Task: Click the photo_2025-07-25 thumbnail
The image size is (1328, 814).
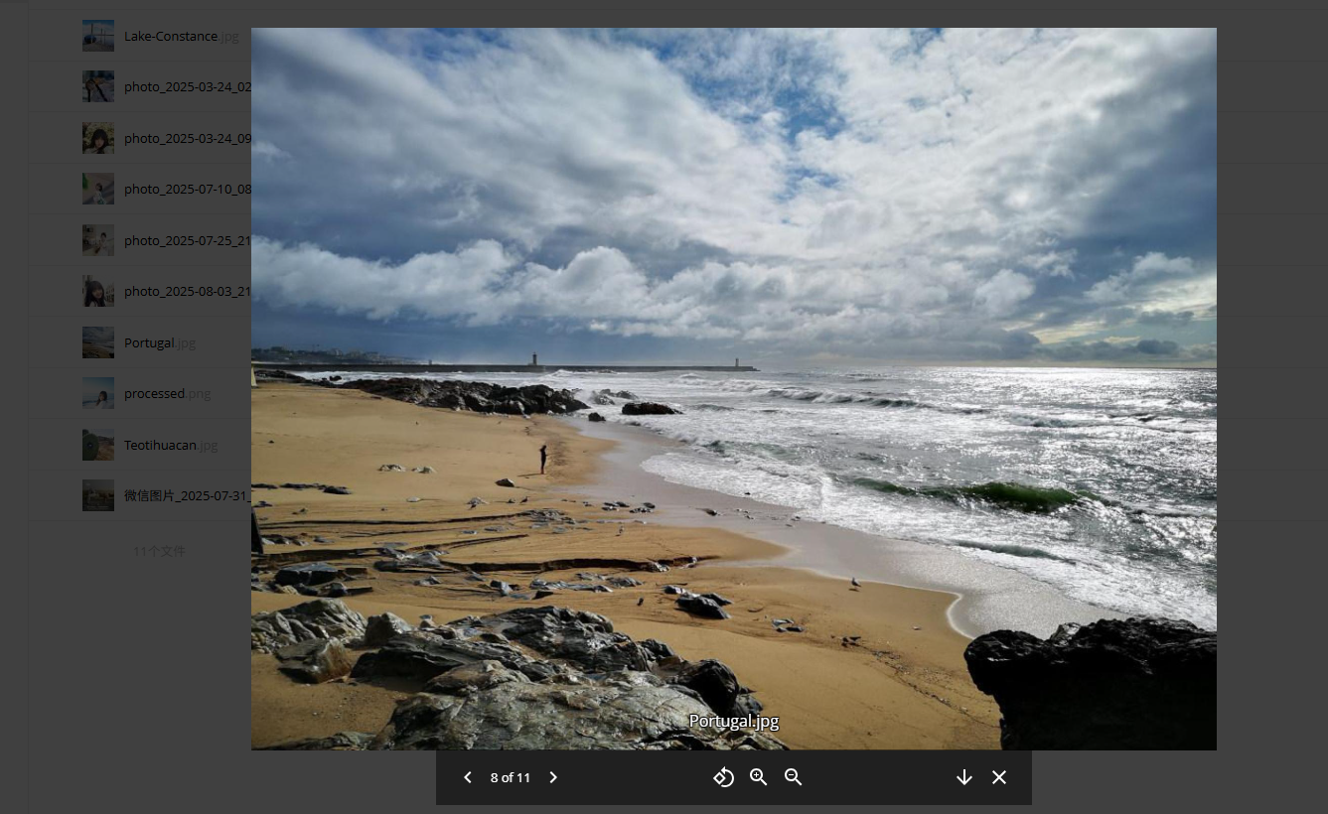Action: (x=98, y=240)
